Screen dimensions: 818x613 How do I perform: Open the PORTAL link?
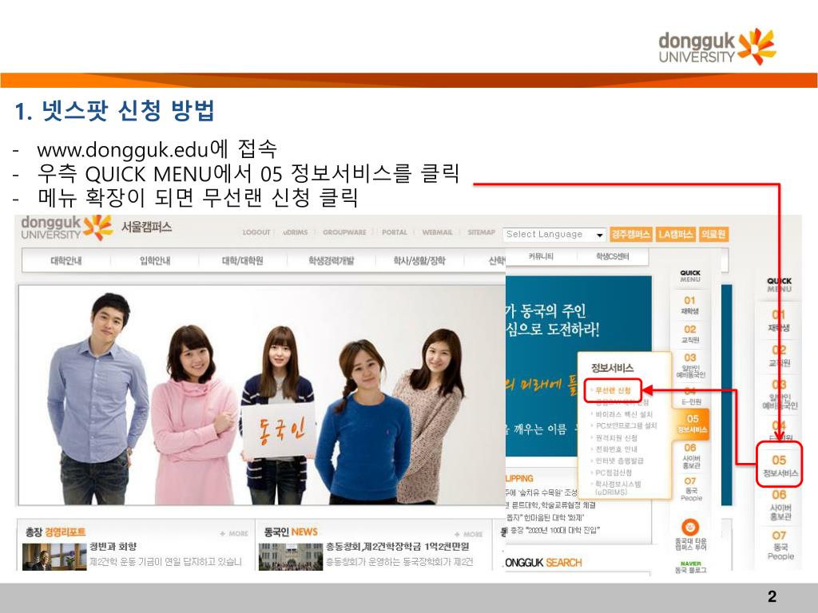(395, 232)
